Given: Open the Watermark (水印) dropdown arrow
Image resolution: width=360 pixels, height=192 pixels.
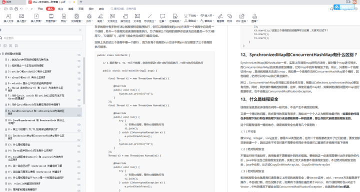Looking at the screenshot, I should (x=92, y=21).
